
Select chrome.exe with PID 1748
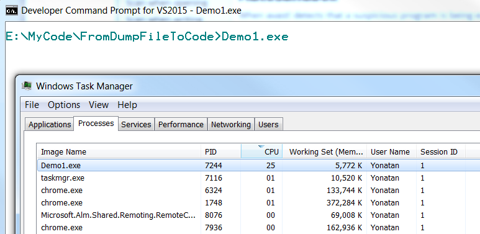259,203
